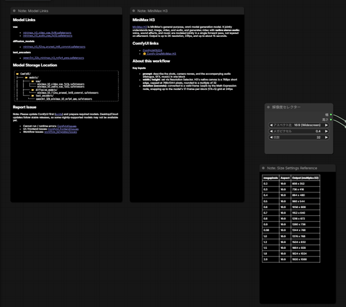Click the About this workflow heading
Viewport: 346px width, 307px height.
(151, 61)
